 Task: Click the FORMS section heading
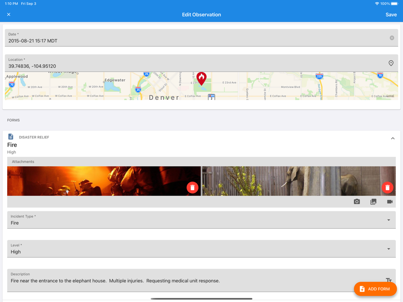coord(13,120)
